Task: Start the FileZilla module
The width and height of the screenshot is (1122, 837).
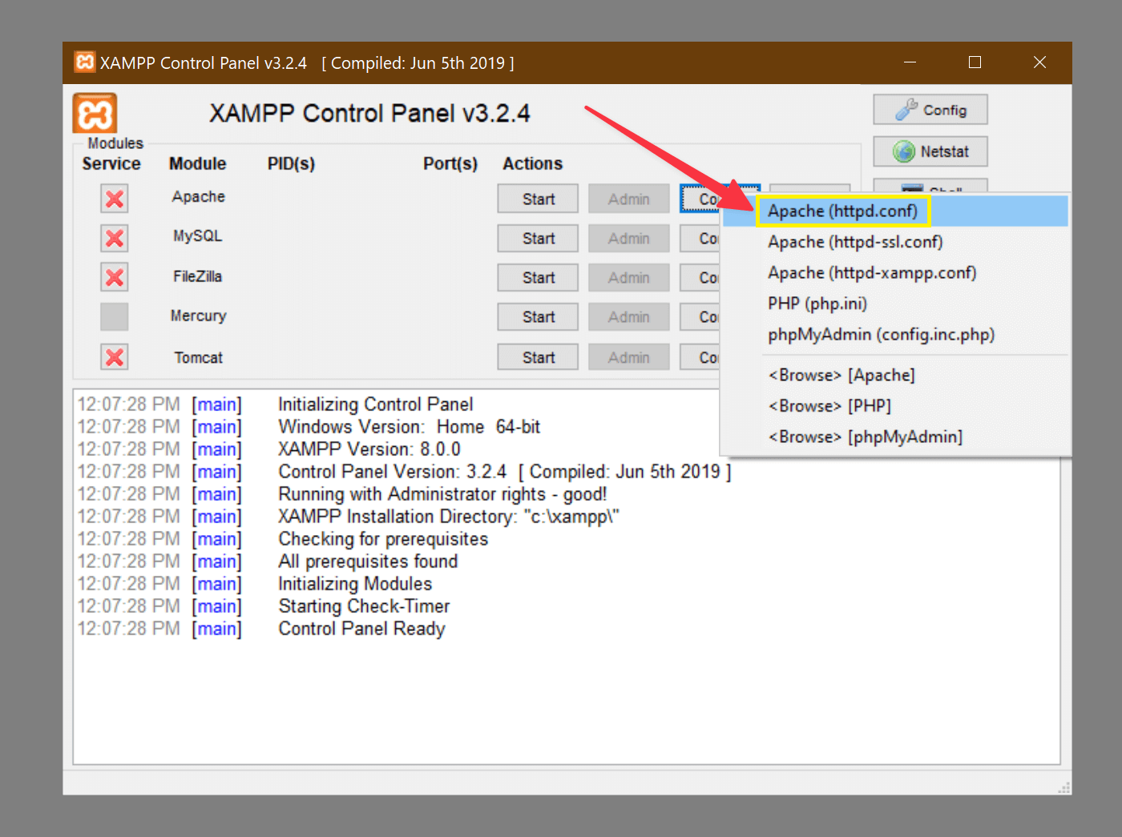Action: point(538,277)
